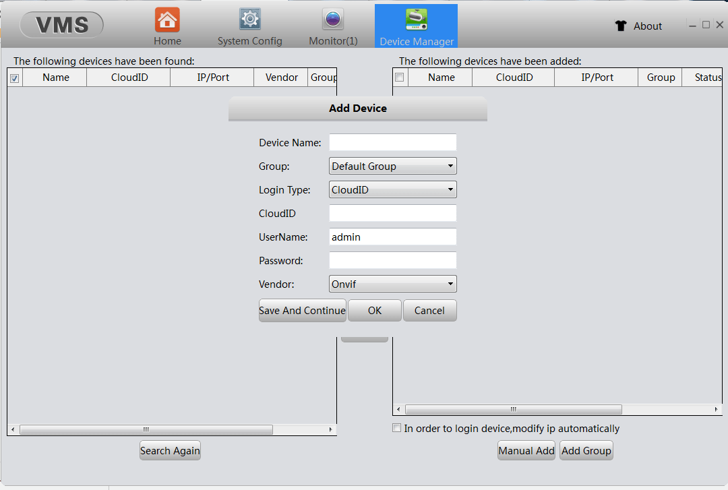Click Name header in added devices table
The height and width of the screenshot is (490, 728).
441,78
